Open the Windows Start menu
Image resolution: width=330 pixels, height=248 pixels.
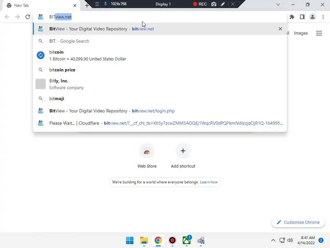coord(130,240)
